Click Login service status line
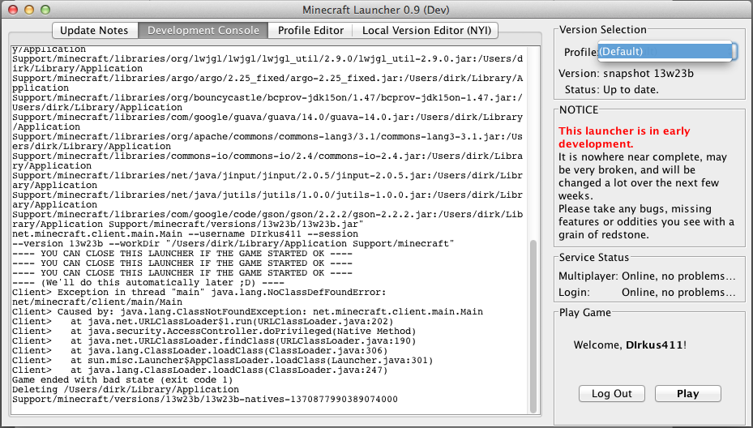 (646, 292)
